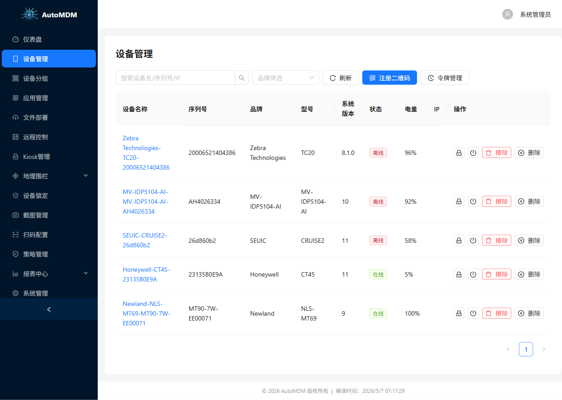Click the search magnifier icon button
This screenshot has height=400, width=562.
241,78
